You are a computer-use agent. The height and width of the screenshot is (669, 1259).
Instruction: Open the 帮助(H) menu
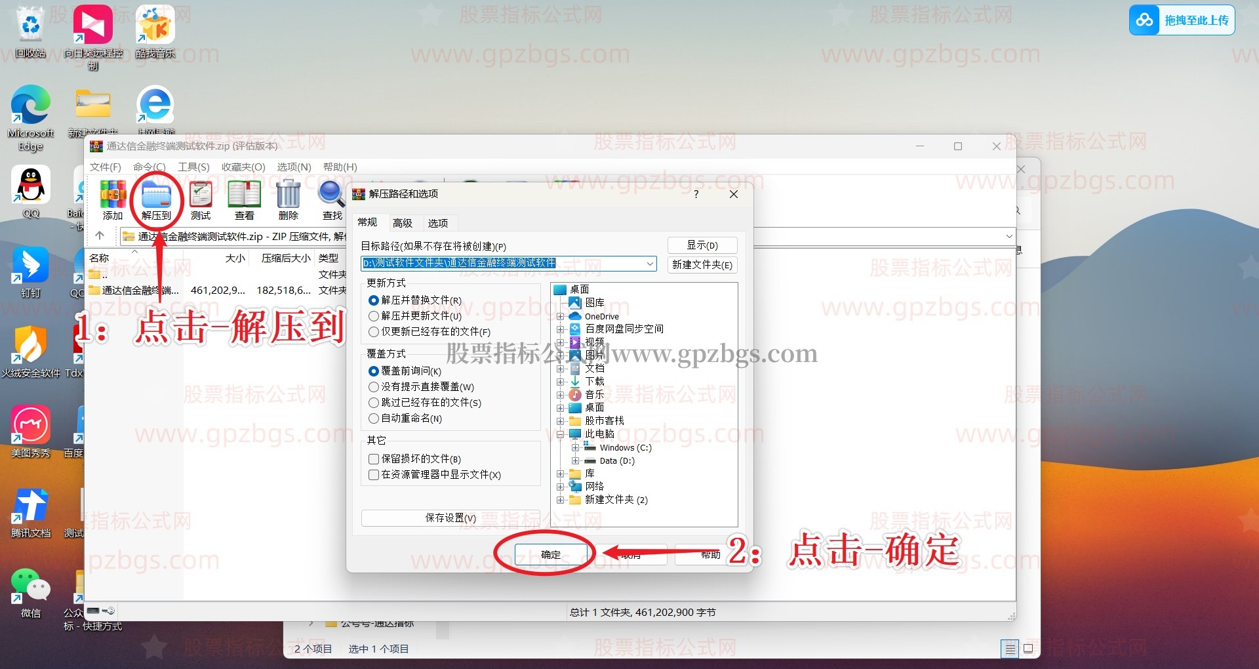click(x=340, y=167)
